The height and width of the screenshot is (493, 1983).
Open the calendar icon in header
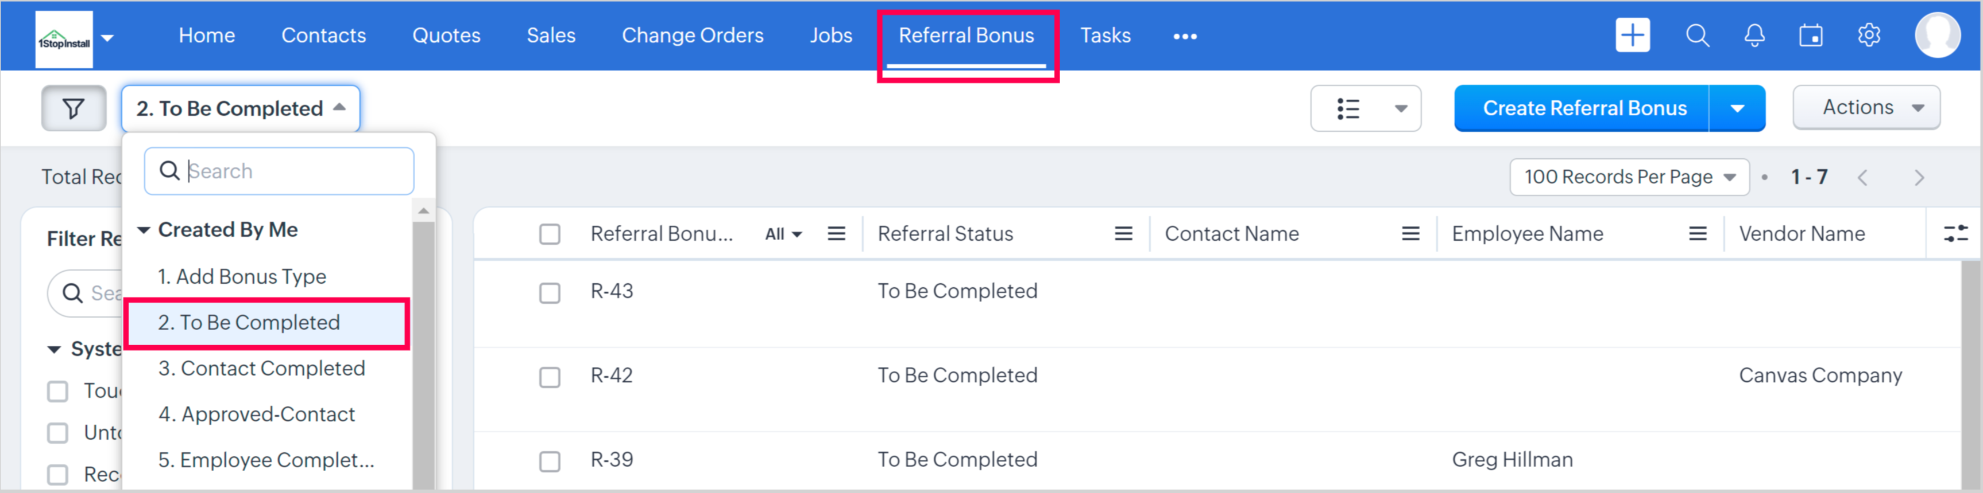pyautogui.click(x=1811, y=36)
